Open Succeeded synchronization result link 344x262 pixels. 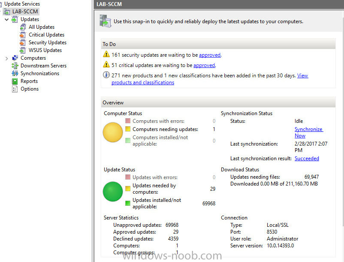tap(307, 158)
